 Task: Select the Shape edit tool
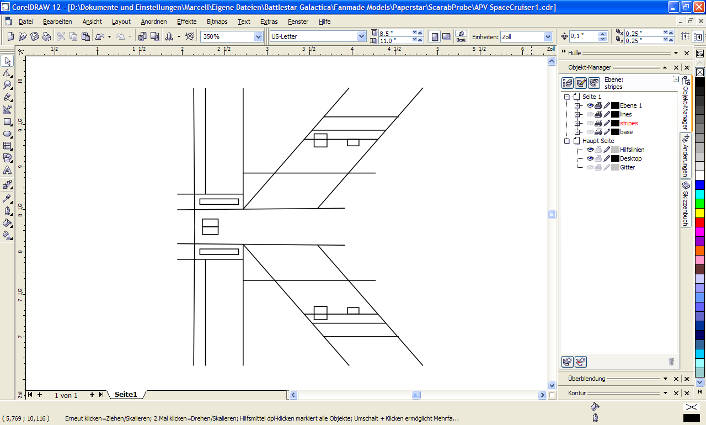point(7,73)
